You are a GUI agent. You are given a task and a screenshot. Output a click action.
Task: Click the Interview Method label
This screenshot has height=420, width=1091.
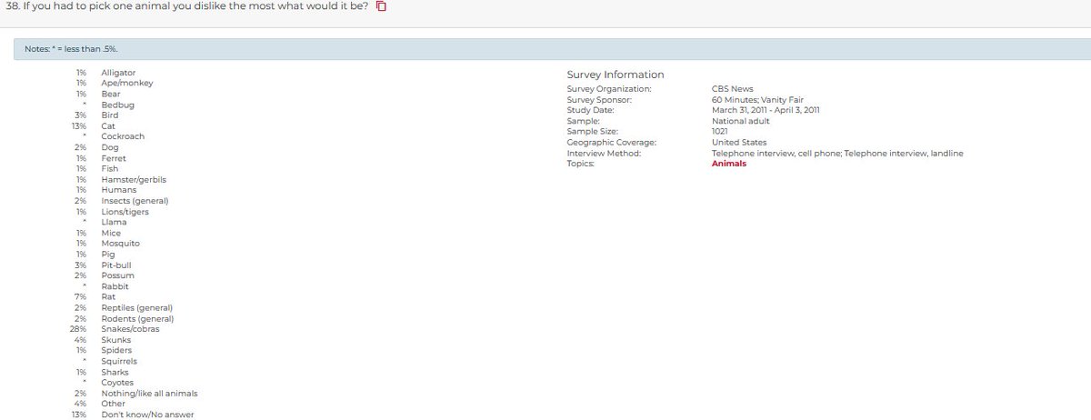[x=604, y=154]
